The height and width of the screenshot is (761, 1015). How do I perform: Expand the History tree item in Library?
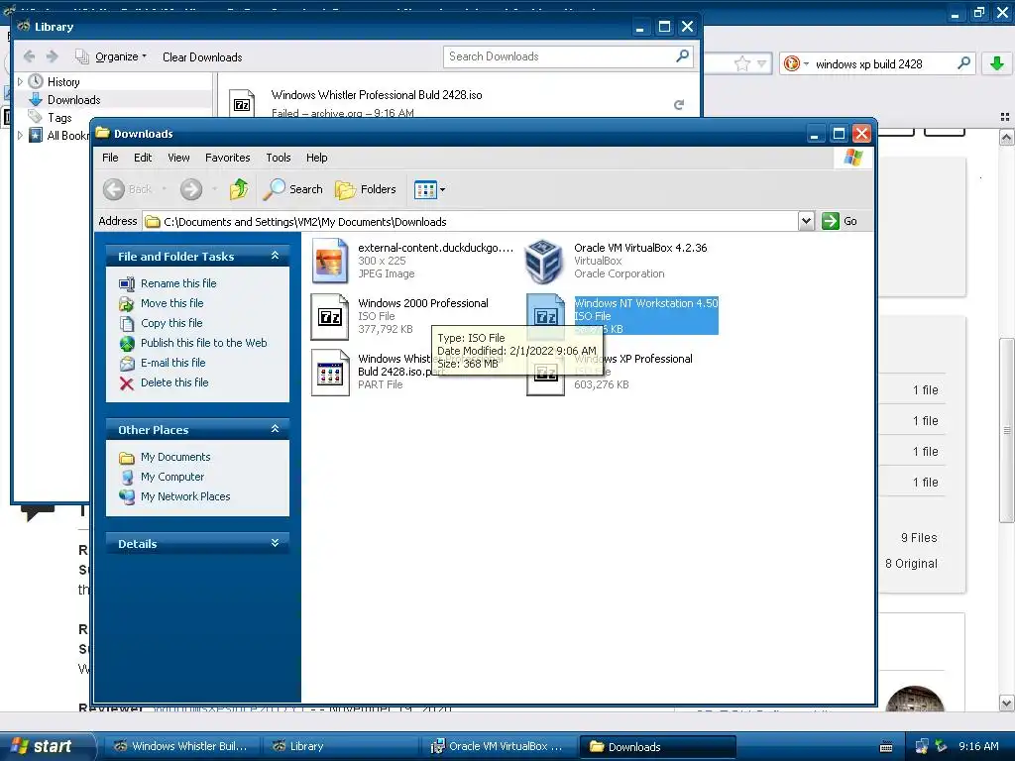(20, 81)
